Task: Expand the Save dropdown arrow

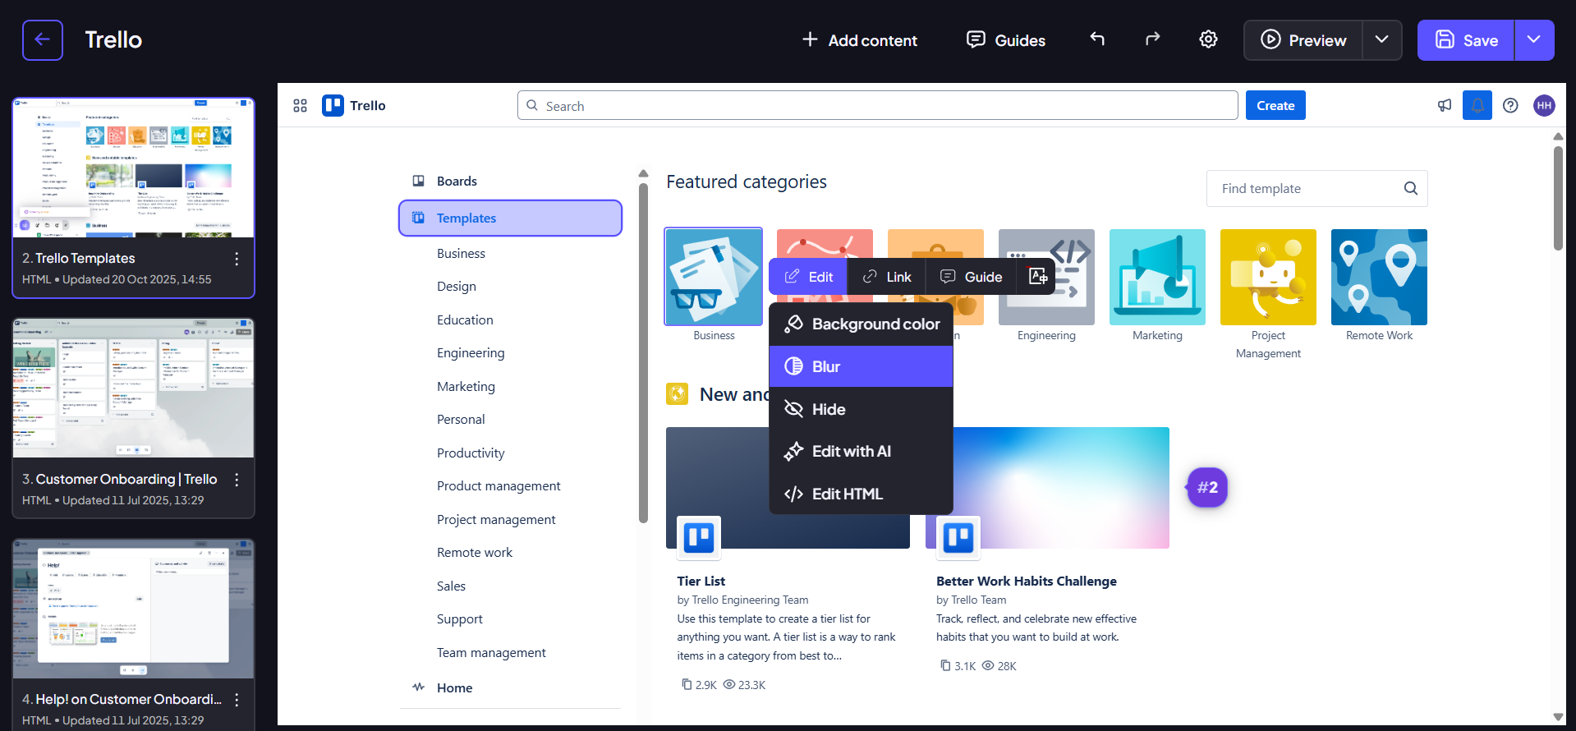Action: click(1534, 40)
